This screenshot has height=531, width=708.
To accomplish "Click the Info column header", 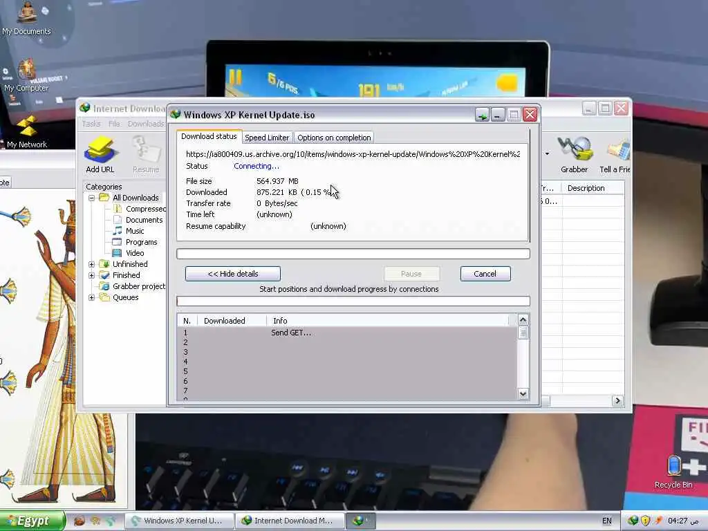I will click(387, 321).
